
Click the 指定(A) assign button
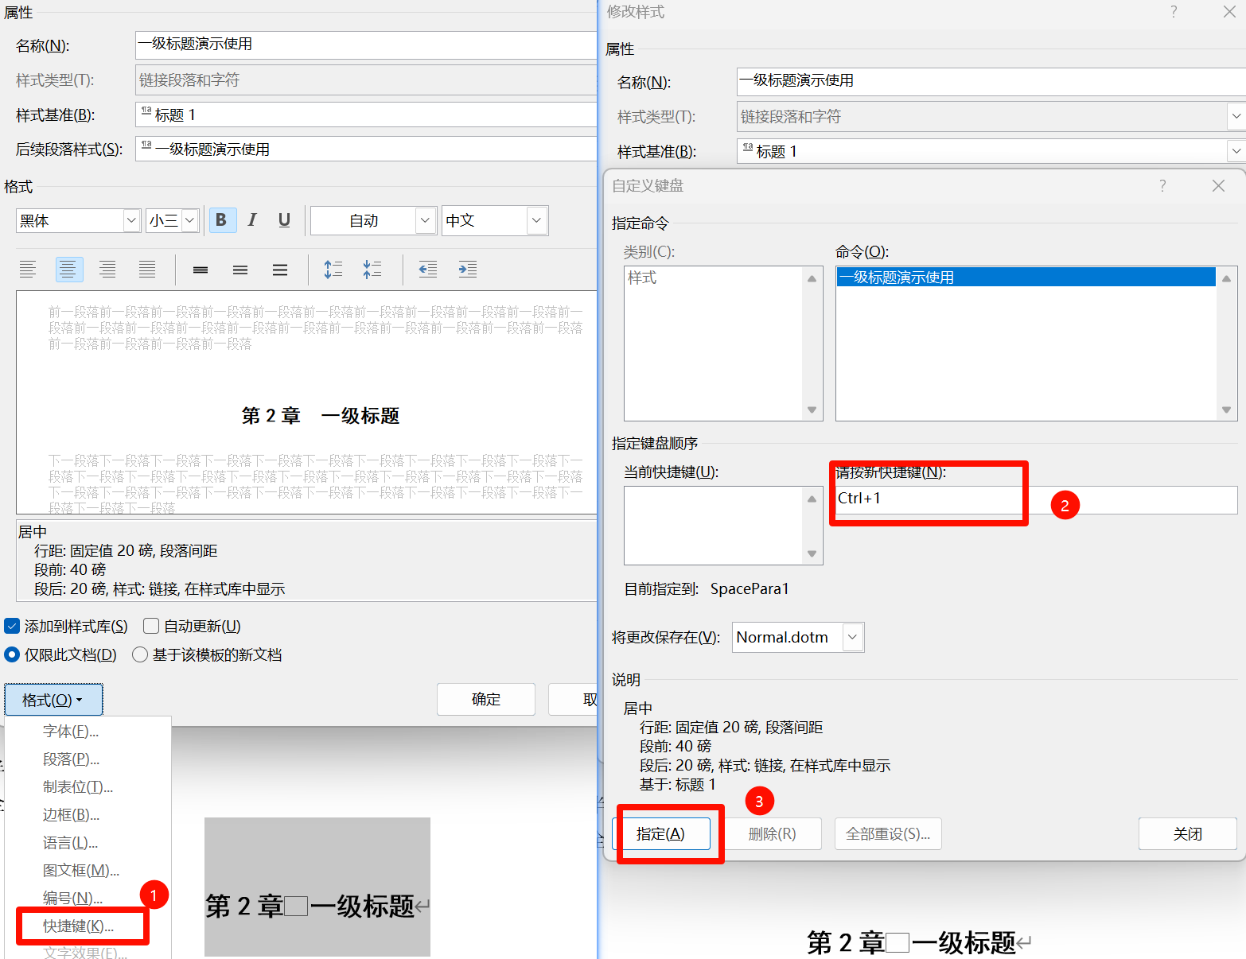(x=660, y=833)
